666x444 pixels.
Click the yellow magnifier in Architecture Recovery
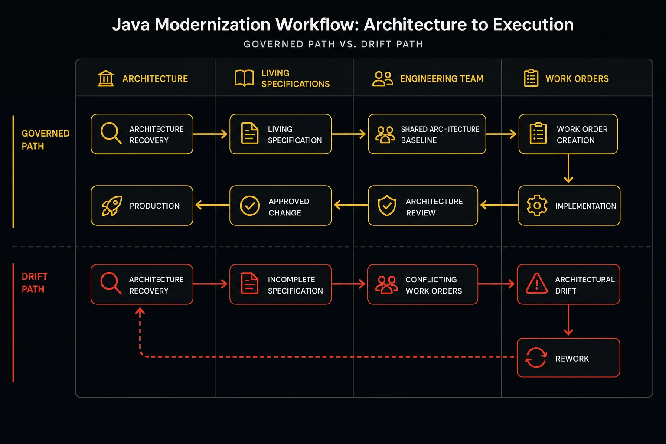[111, 133]
